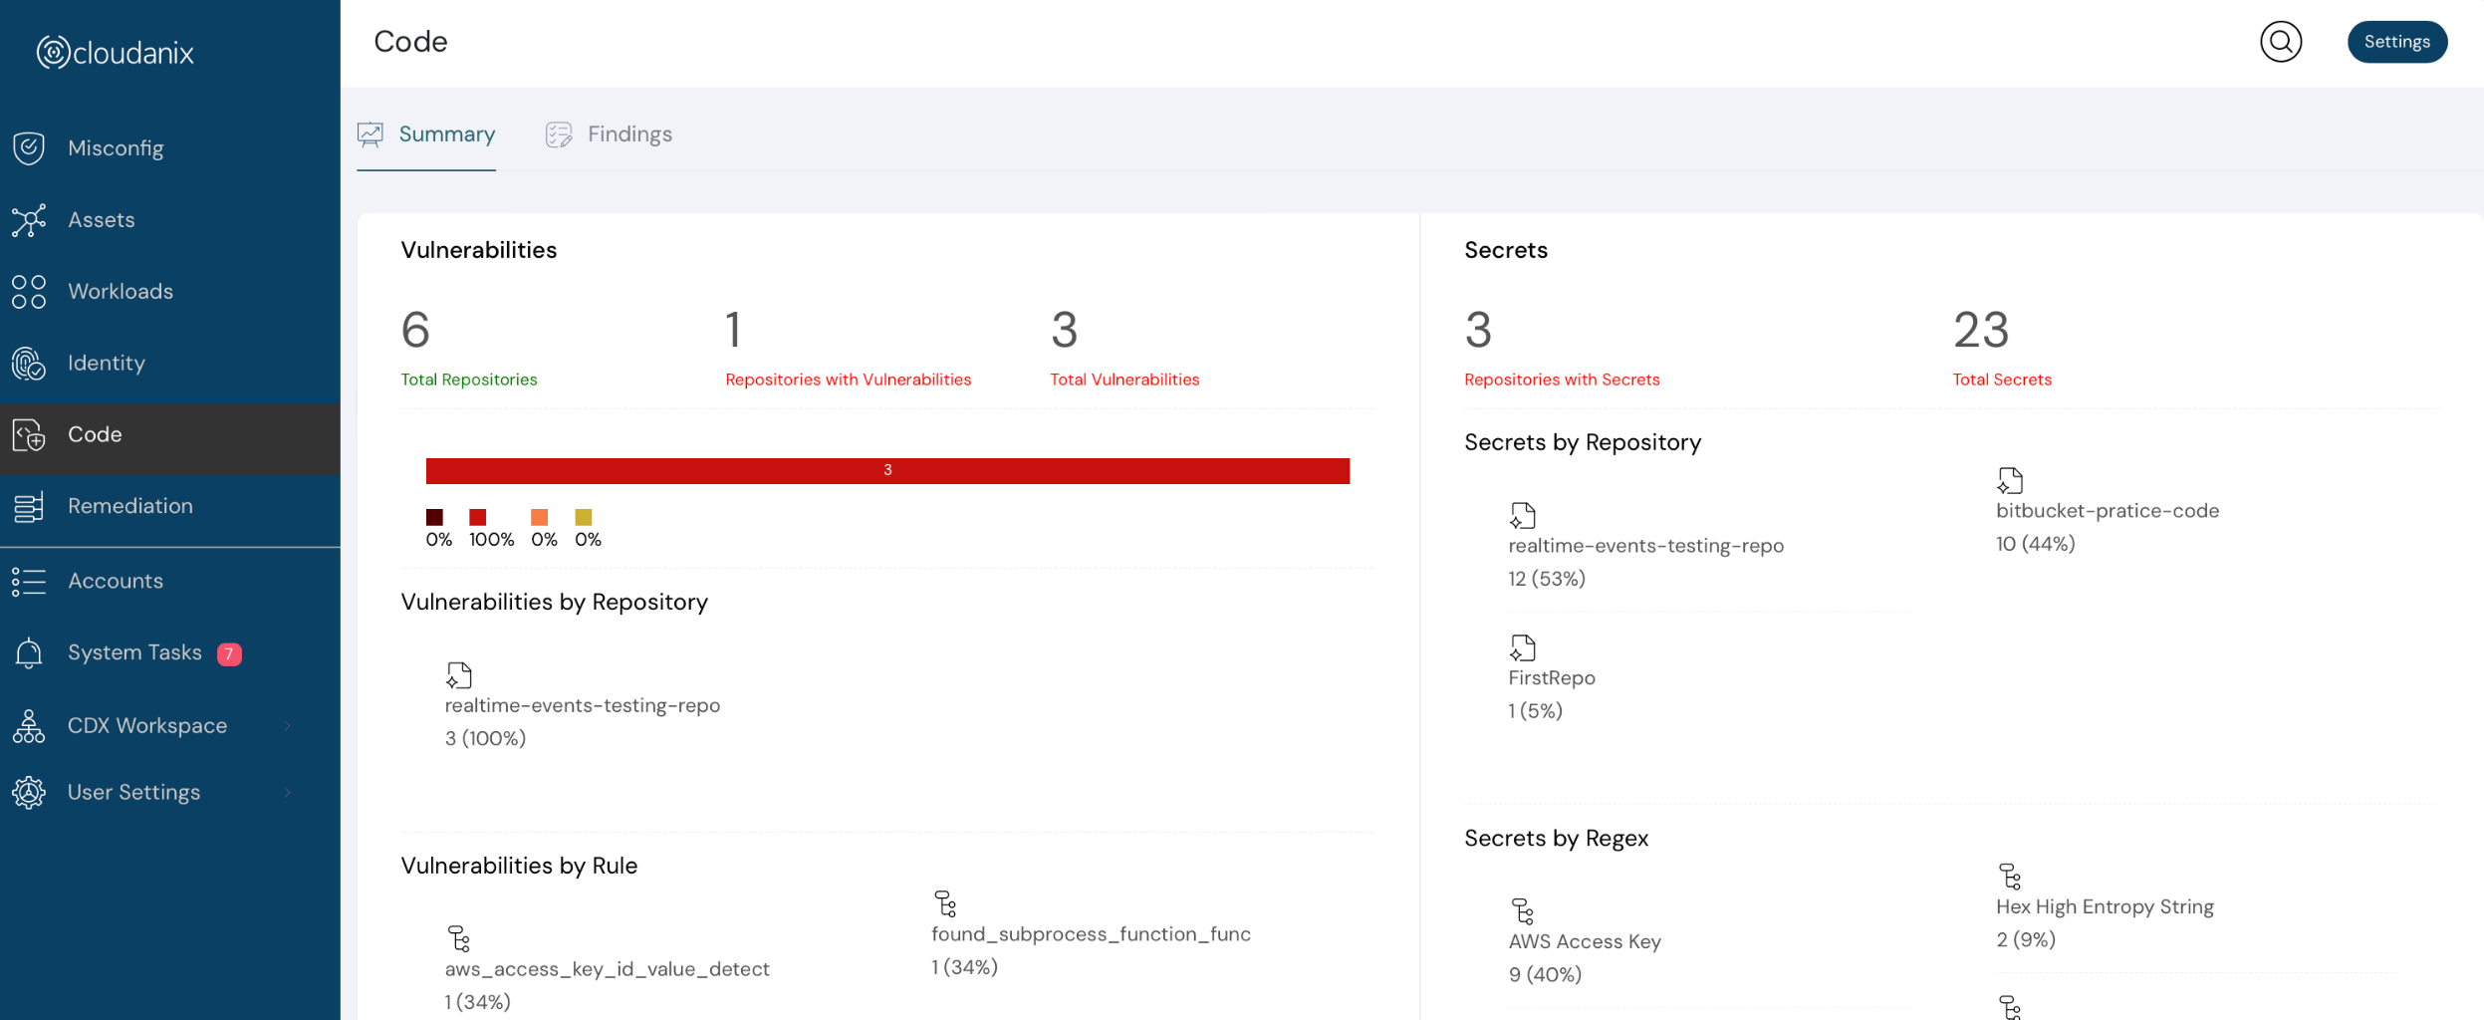Screen dimensions: 2484x1020
Task: Select the AWS Access Key regex entry
Action: 1584,940
